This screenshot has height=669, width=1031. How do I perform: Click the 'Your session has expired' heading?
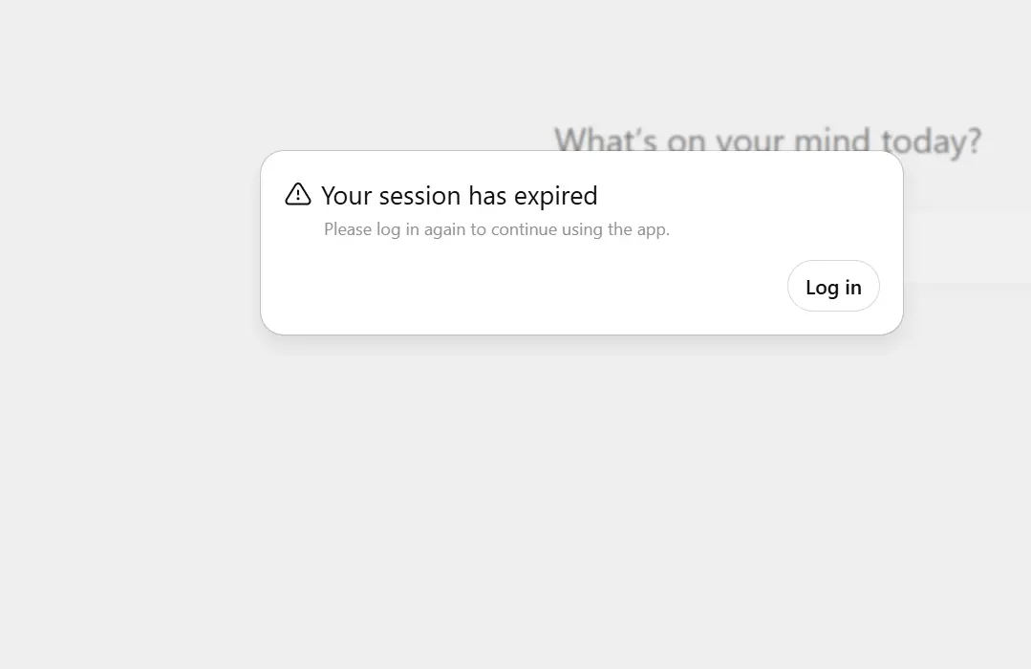click(x=459, y=195)
